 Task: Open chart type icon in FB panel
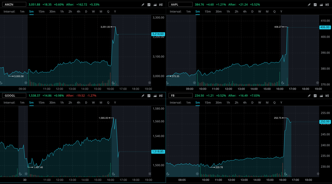click(x=315, y=96)
